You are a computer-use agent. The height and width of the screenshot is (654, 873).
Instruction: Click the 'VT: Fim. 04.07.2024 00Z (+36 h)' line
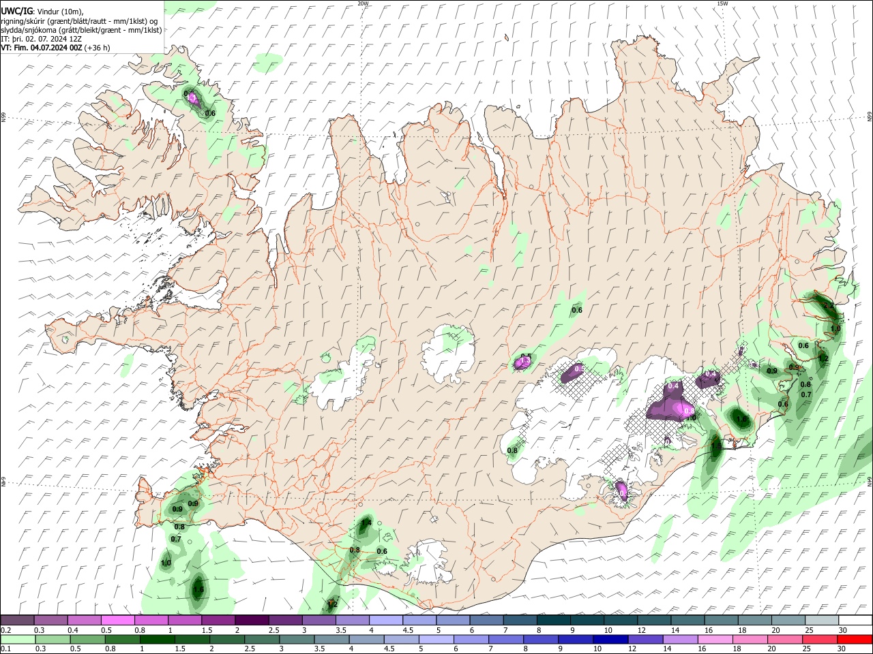55,48
